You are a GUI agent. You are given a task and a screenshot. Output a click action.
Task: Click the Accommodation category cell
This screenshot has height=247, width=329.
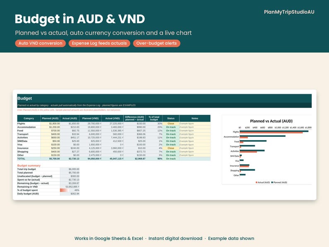pos(29,127)
